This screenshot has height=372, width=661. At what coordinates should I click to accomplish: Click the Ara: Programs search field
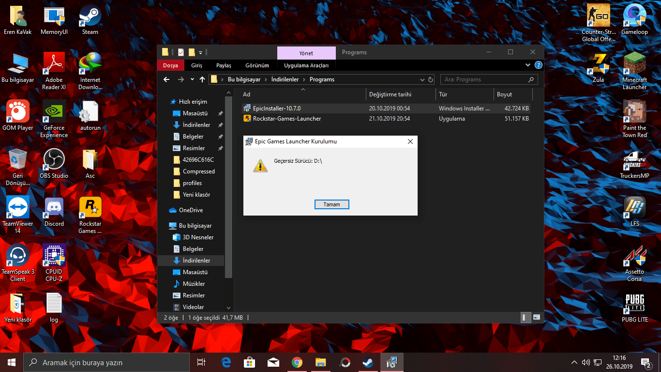pos(489,79)
